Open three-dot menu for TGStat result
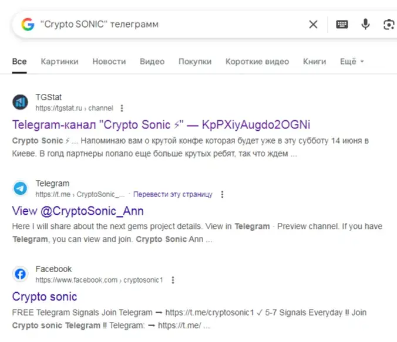The image size is (397, 342). tap(122, 109)
